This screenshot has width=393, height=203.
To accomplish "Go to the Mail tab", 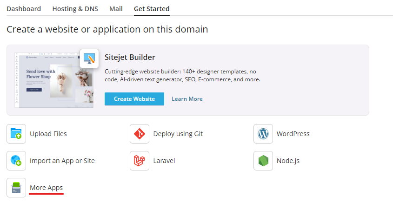I will [x=116, y=9].
